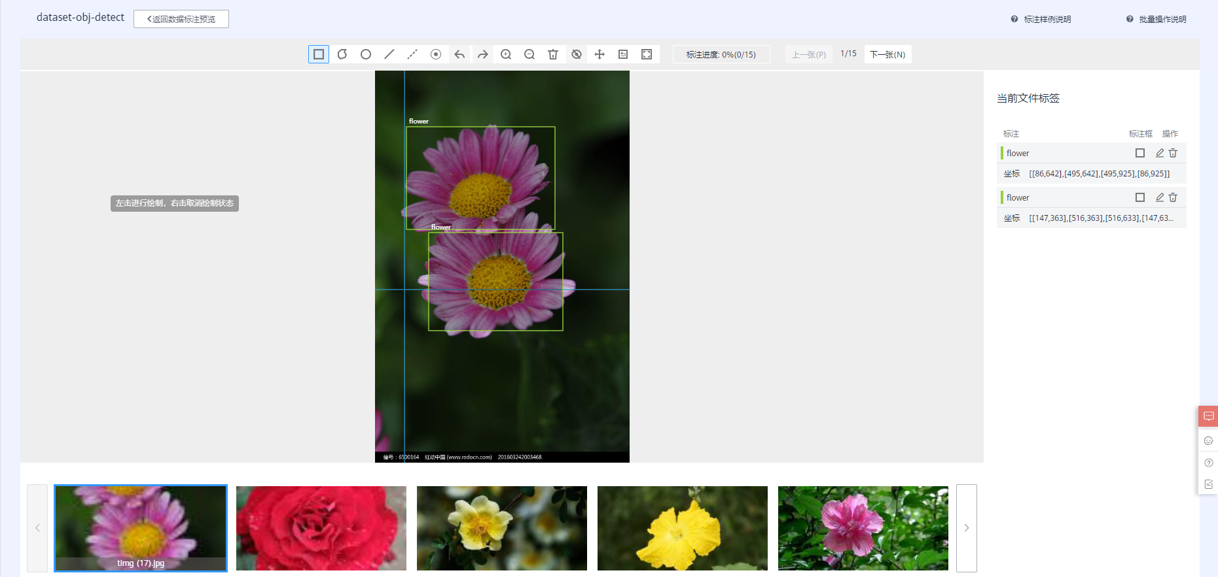Select the polygon annotation tool

pyautogui.click(x=342, y=54)
